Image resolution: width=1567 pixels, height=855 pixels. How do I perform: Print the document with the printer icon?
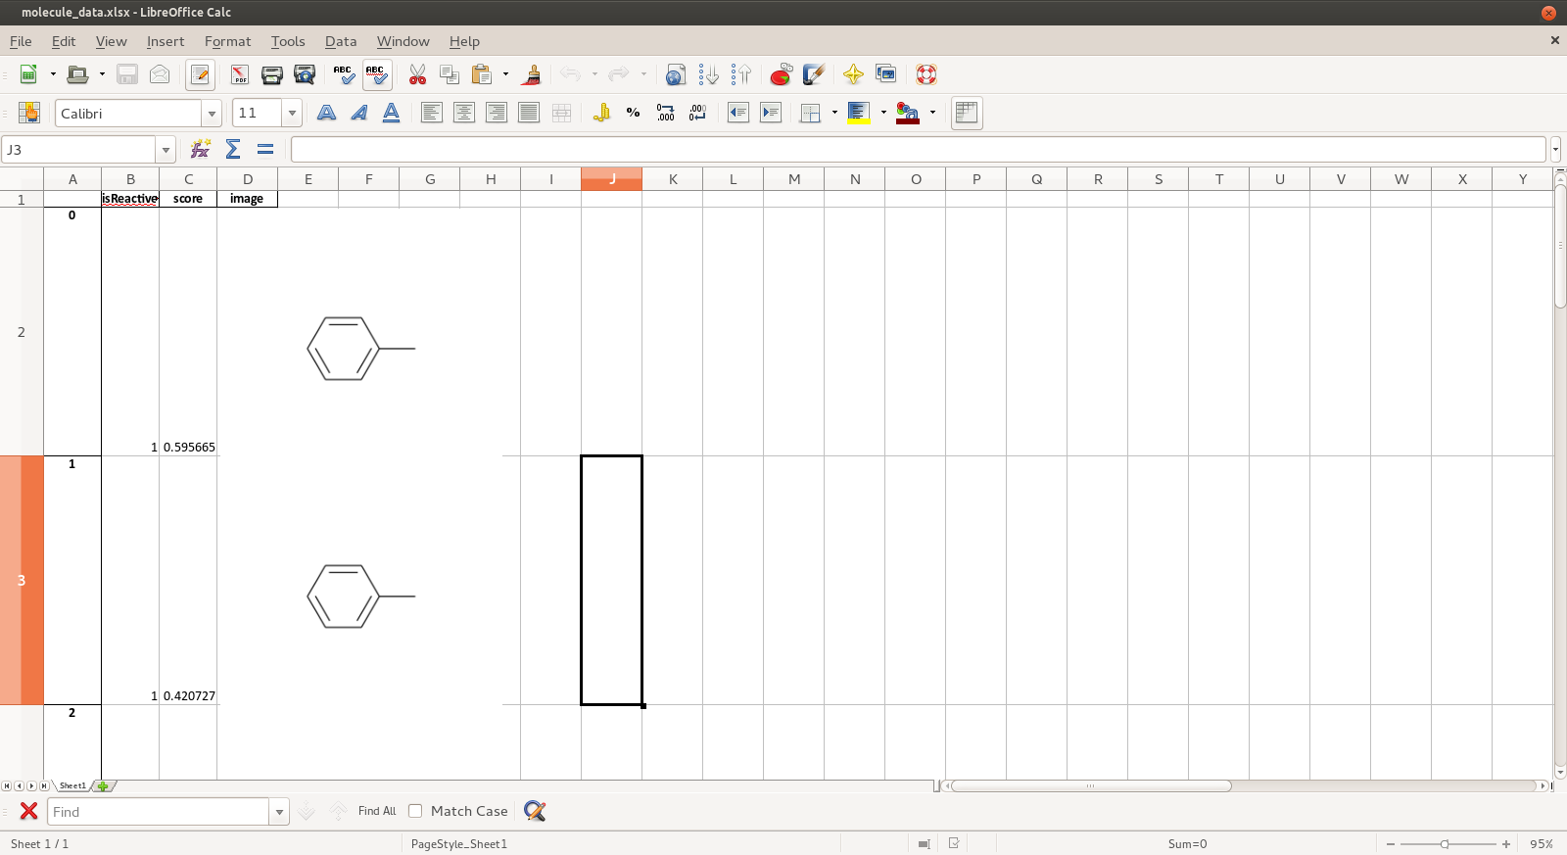[272, 74]
